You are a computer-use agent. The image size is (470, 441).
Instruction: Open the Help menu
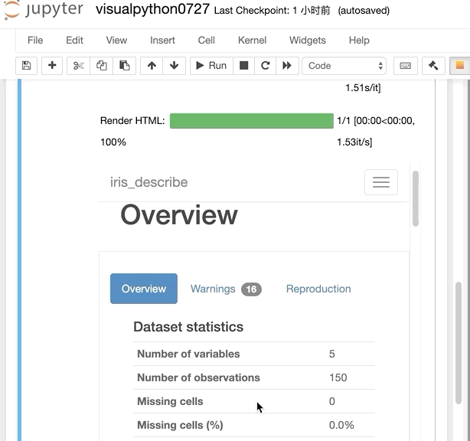click(359, 40)
